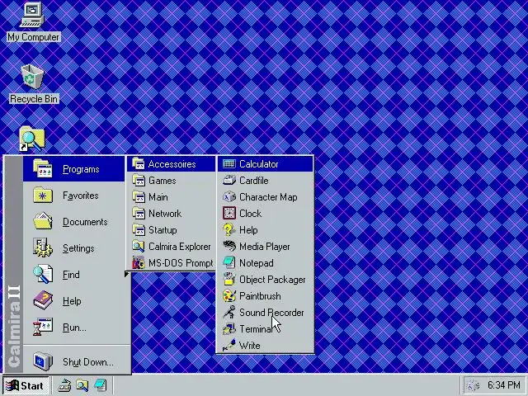Launch MS-DOS Prompt from Programs submenu
This screenshot has width=528, height=396.
172,263
